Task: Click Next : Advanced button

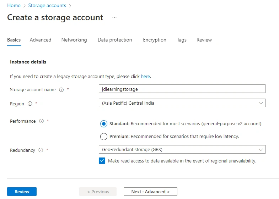Action: coord(150,192)
